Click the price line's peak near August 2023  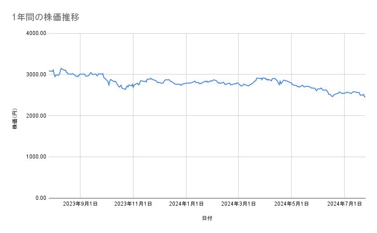click(x=61, y=68)
